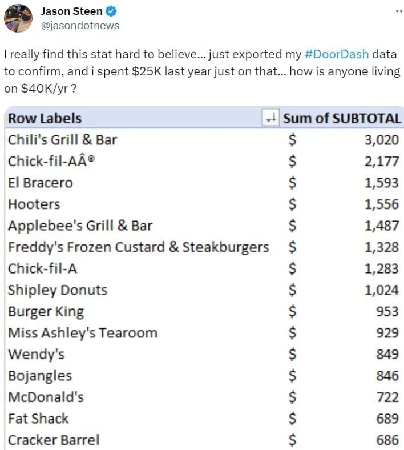The width and height of the screenshot is (404, 450).
Task: Click the @jasondotnews handle
Action: (80, 25)
